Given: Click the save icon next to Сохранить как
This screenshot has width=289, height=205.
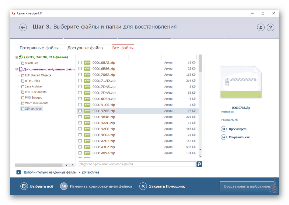Looking at the screenshot, I should tap(224, 137).
